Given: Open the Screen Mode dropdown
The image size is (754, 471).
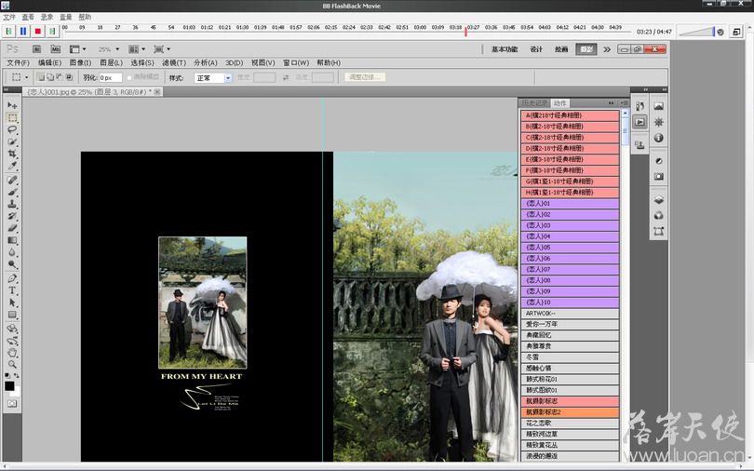Looking at the screenshot, I should [x=162, y=49].
